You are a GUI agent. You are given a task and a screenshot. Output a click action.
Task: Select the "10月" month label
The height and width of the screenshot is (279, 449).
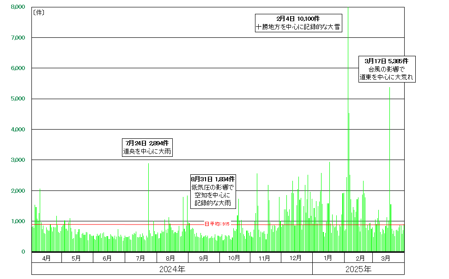click(234, 258)
